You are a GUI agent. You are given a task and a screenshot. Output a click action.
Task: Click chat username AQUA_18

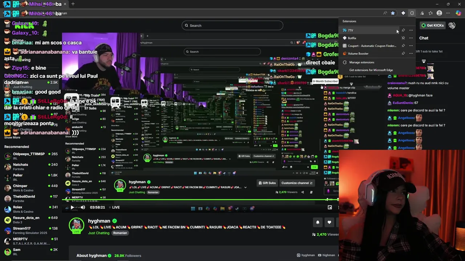coord(400,95)
